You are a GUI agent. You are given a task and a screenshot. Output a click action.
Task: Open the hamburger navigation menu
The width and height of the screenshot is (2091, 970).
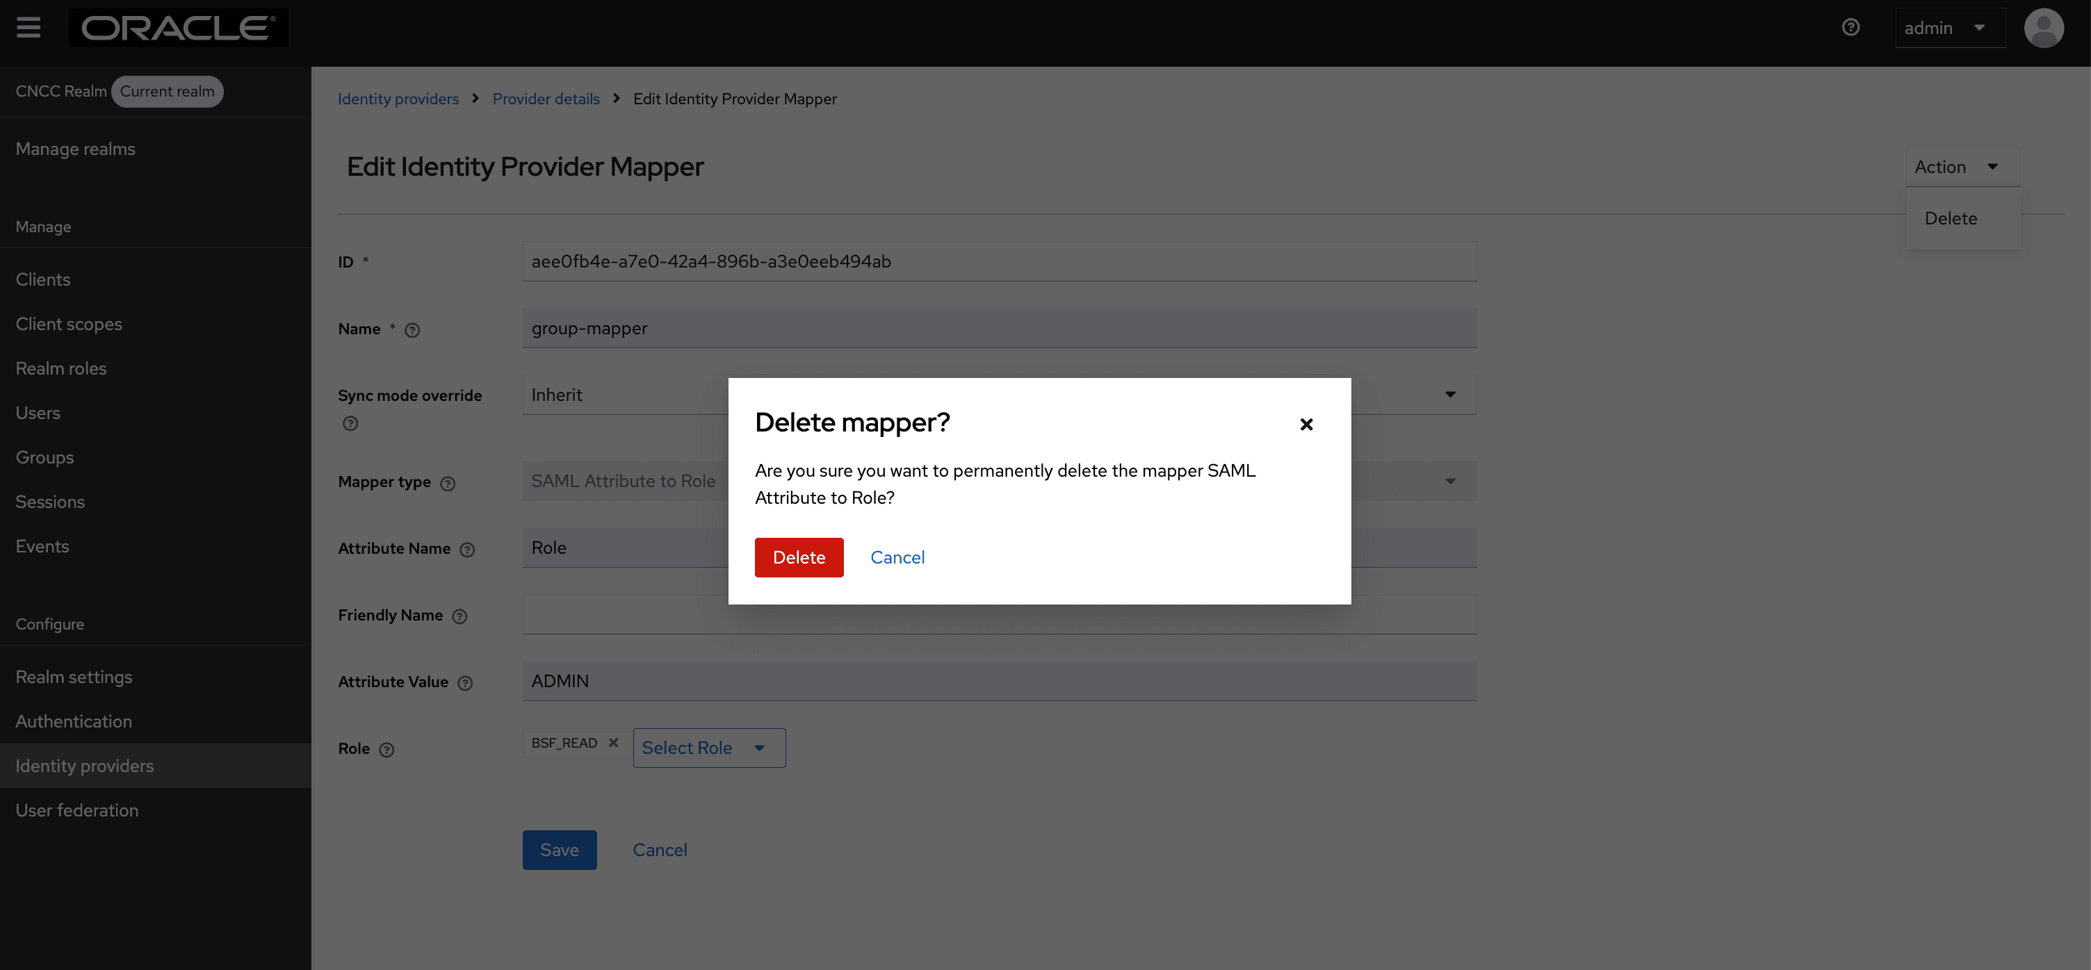point(29,28)
